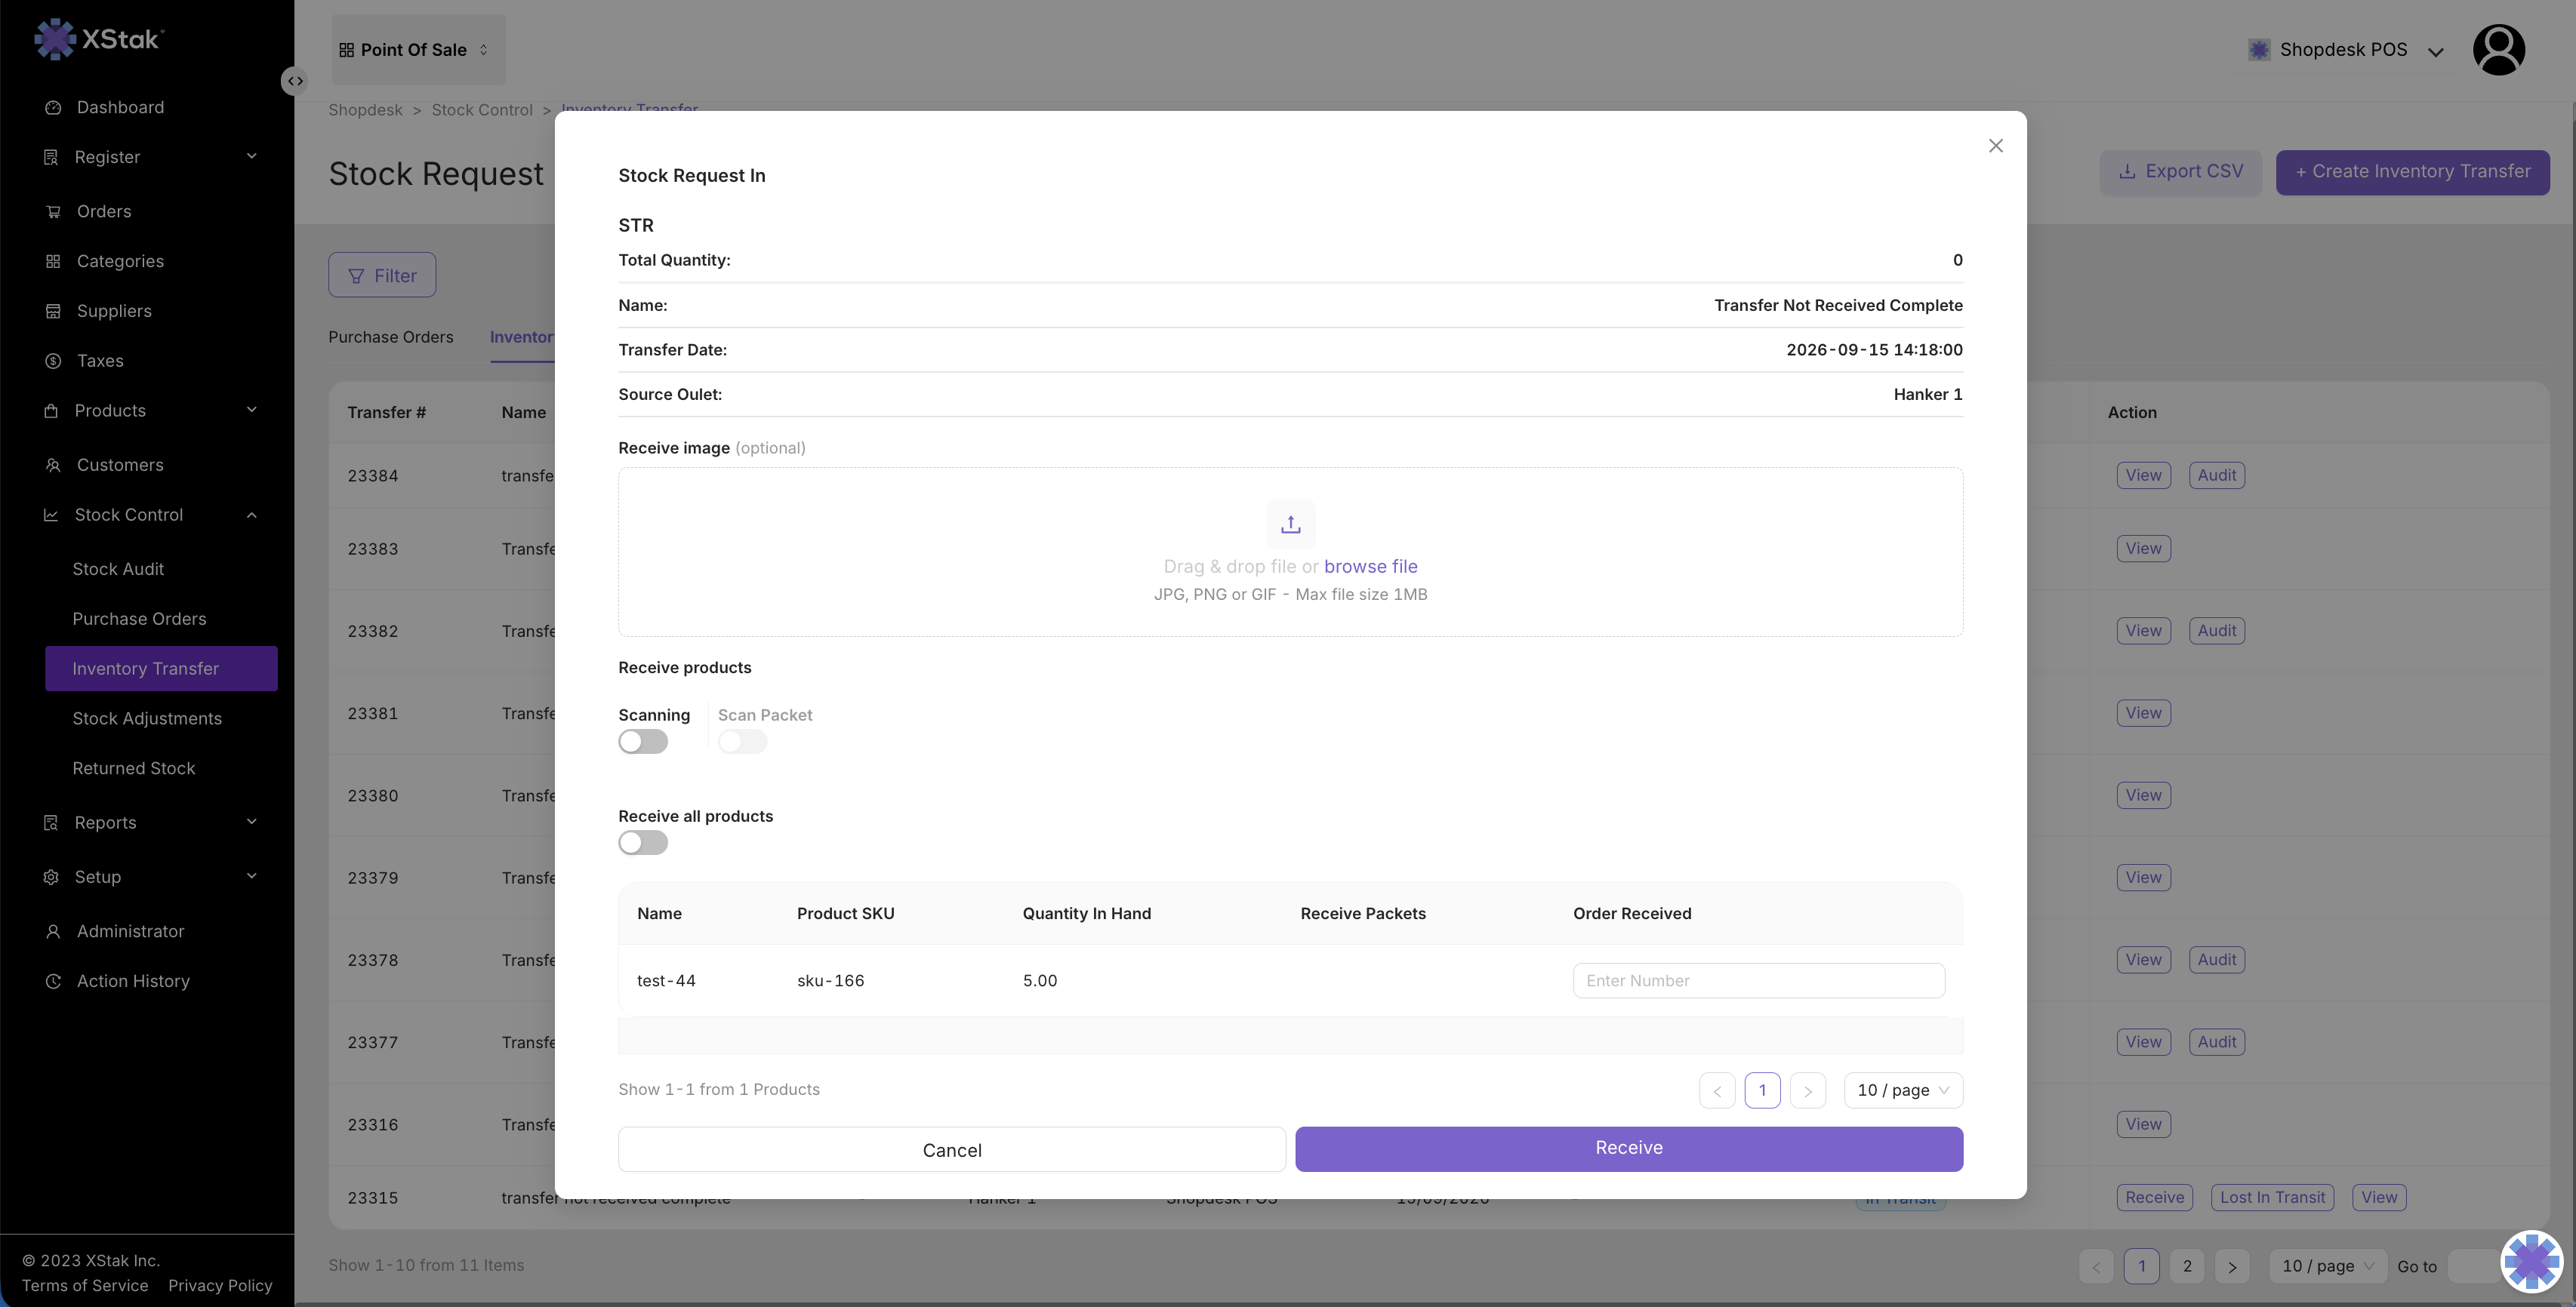Click the Export CSV button
This screenshot has height=1307, width=2576.
click(x=2180, y=172)
